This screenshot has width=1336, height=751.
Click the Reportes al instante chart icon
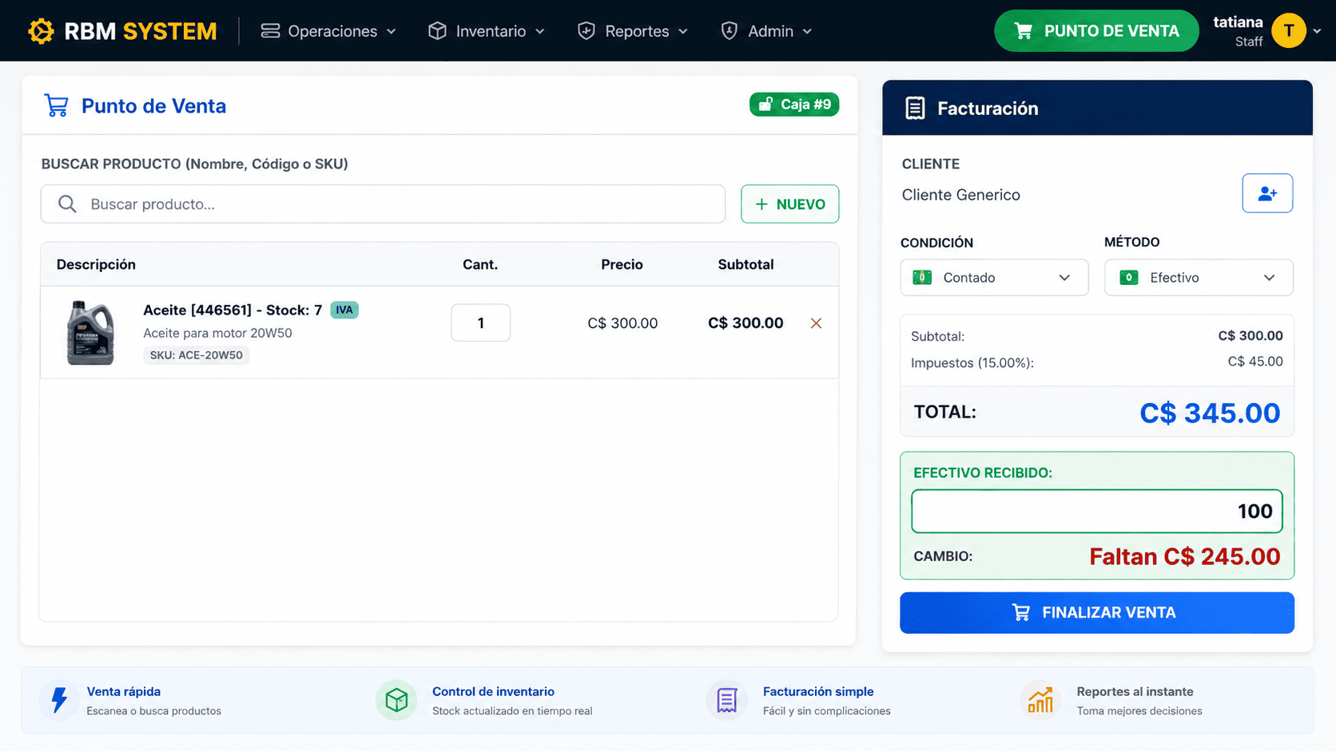[1040, 700]
